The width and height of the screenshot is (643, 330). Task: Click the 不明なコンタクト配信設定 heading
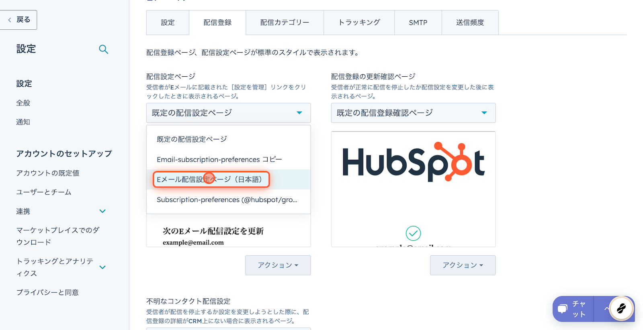pos(188,301)
